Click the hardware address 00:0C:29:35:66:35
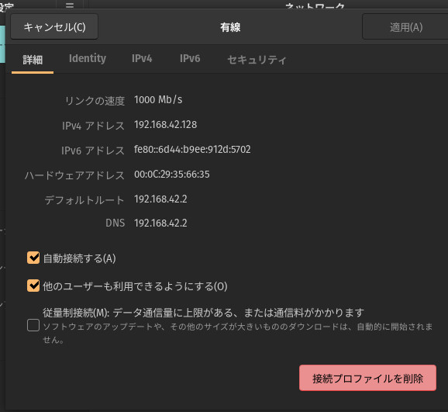The height and width of the screenshot is (412, 448). pyautogui.click(x=172, y=175)
